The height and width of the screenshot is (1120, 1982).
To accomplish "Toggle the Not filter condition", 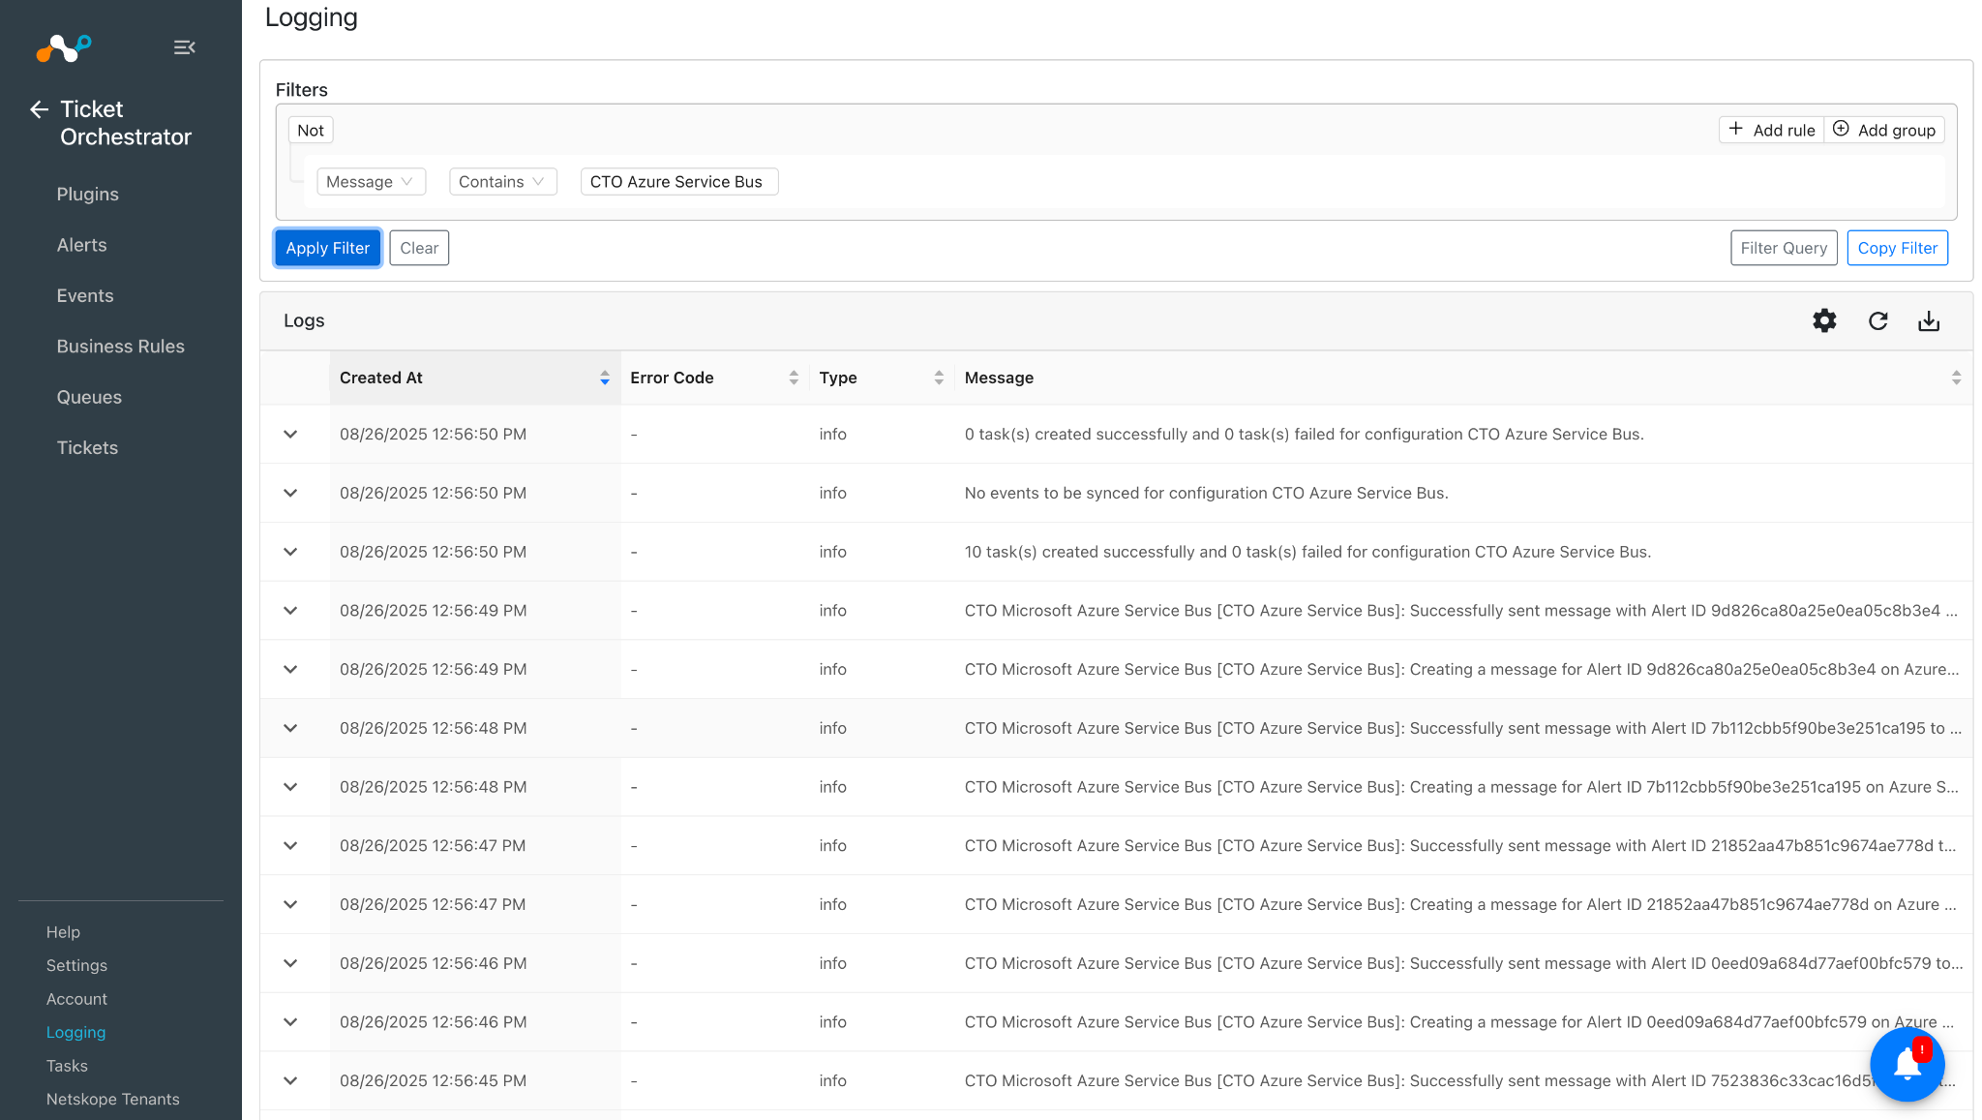I will click(x=311, y=130).
